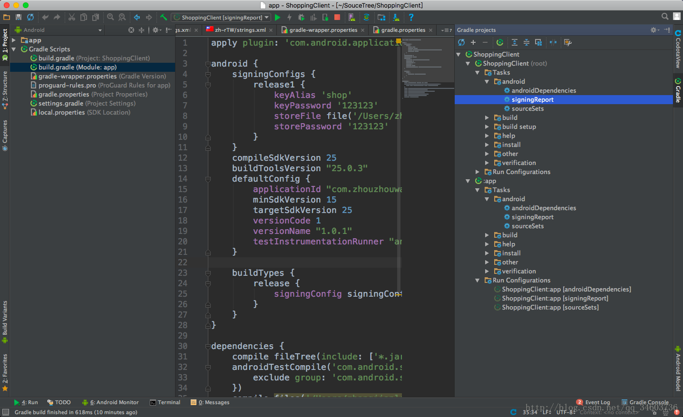
Task: Open the run configuration dropdown ShoppingClient [signingReport]
Action: point(221,18)
